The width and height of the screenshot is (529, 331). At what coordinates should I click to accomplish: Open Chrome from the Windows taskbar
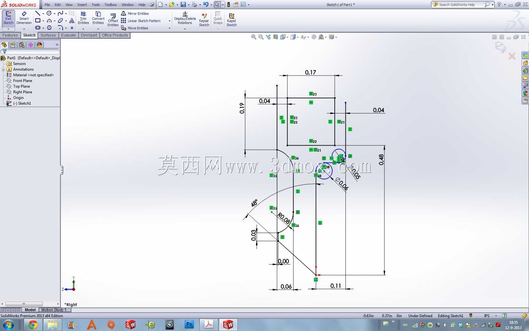tap(33, 324)
